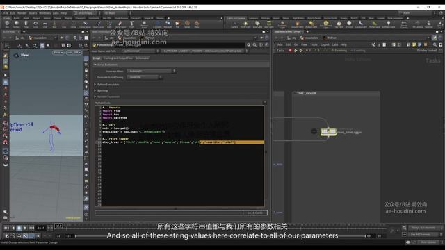Select the Ambient Light shelf tool
The height and width of the screenshot is (250, 445).
389,24
